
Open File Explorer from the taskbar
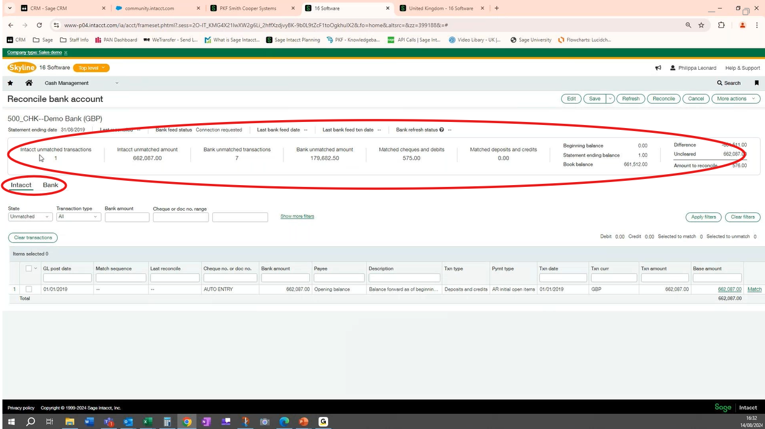click(x=70, y=422)
